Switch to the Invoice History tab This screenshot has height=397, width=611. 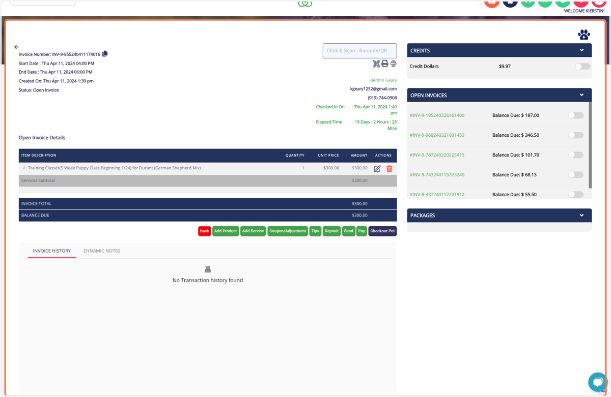click(x=52, y=251)
